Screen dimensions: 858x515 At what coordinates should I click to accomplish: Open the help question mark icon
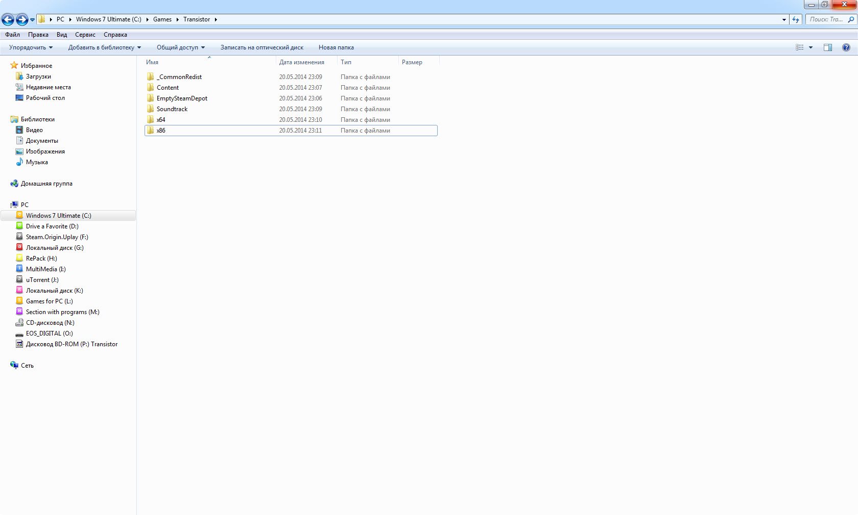pos(846,47)
